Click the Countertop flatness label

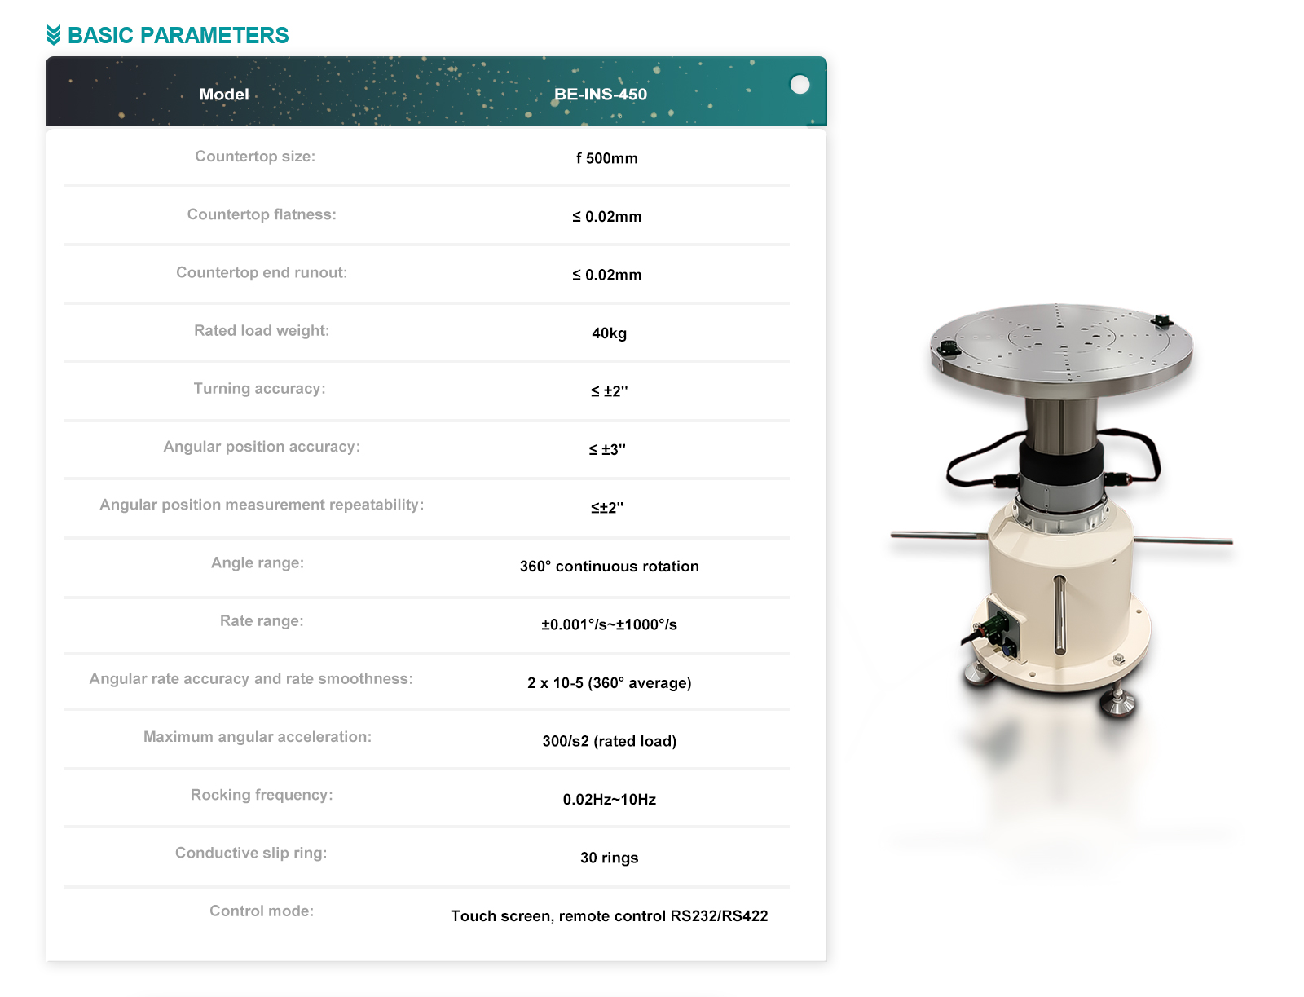coord(262,214)
